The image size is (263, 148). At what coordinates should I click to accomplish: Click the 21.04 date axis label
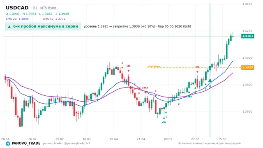pyautogui.click(x=141, y=139)
